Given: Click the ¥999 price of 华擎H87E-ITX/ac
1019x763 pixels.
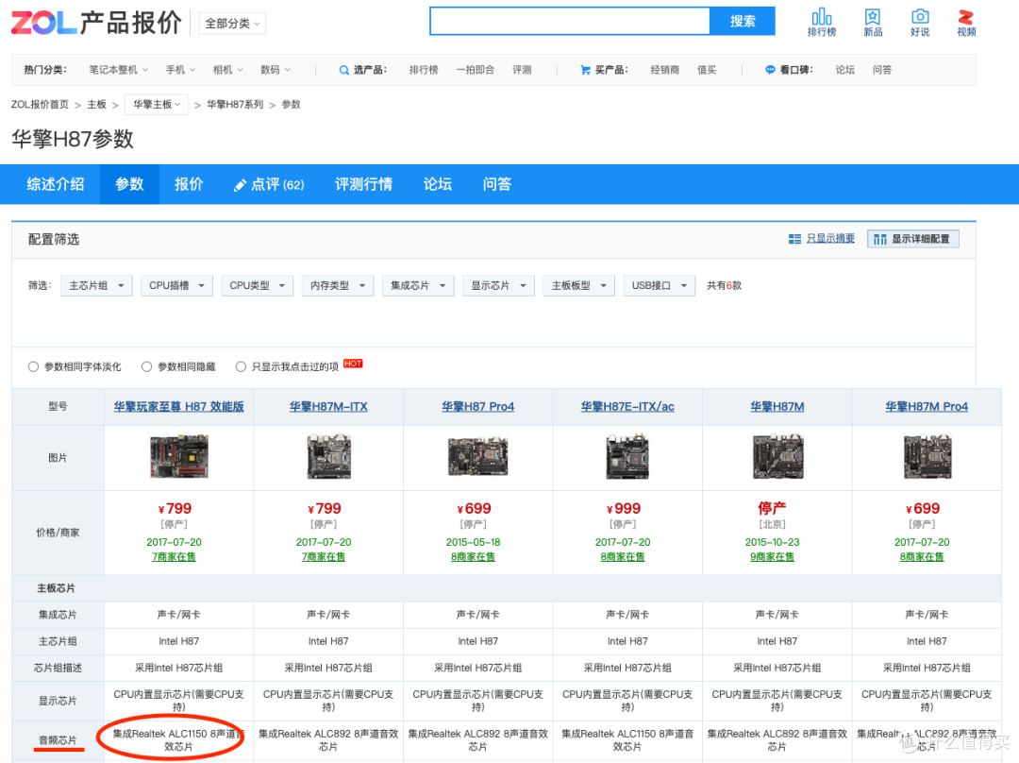Looking at the screenshot, I should [x=624, y=509].
